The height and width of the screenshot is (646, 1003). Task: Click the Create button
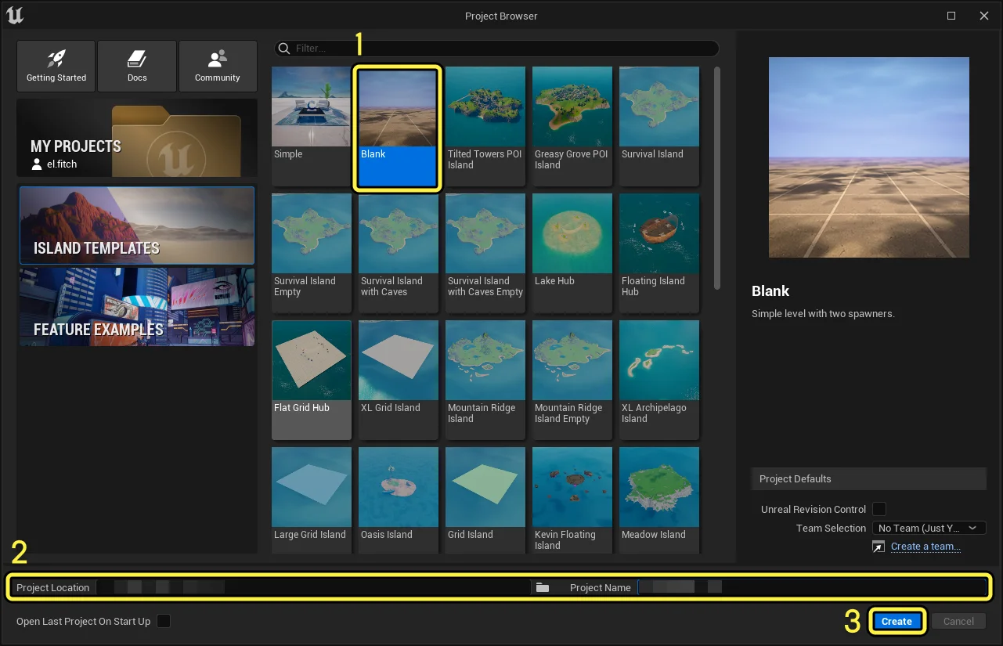point(897,621)
